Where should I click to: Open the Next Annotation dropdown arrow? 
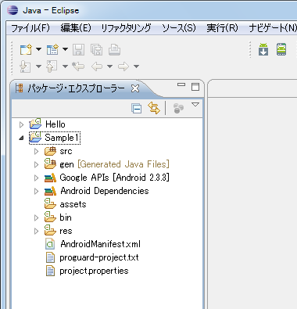coord(38,66)
